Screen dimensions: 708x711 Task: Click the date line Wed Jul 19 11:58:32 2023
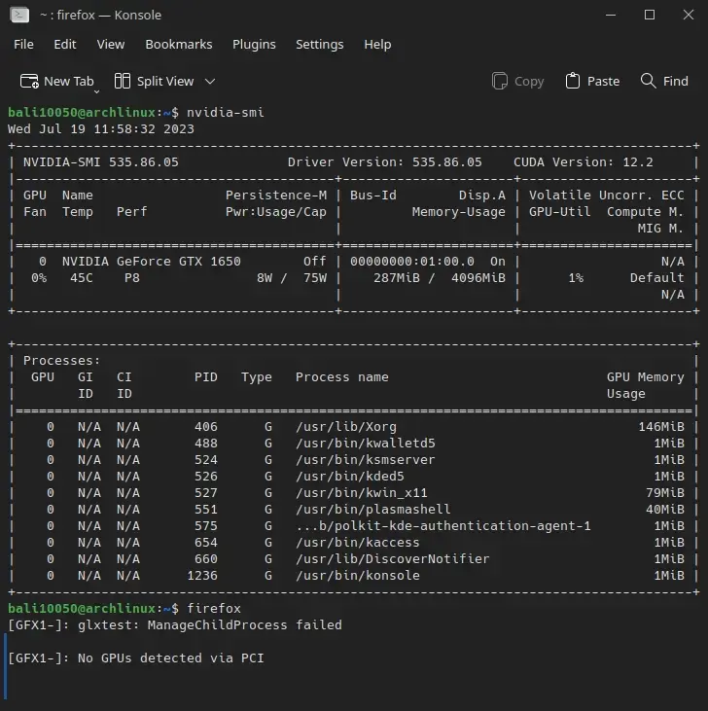click(101, 129)
